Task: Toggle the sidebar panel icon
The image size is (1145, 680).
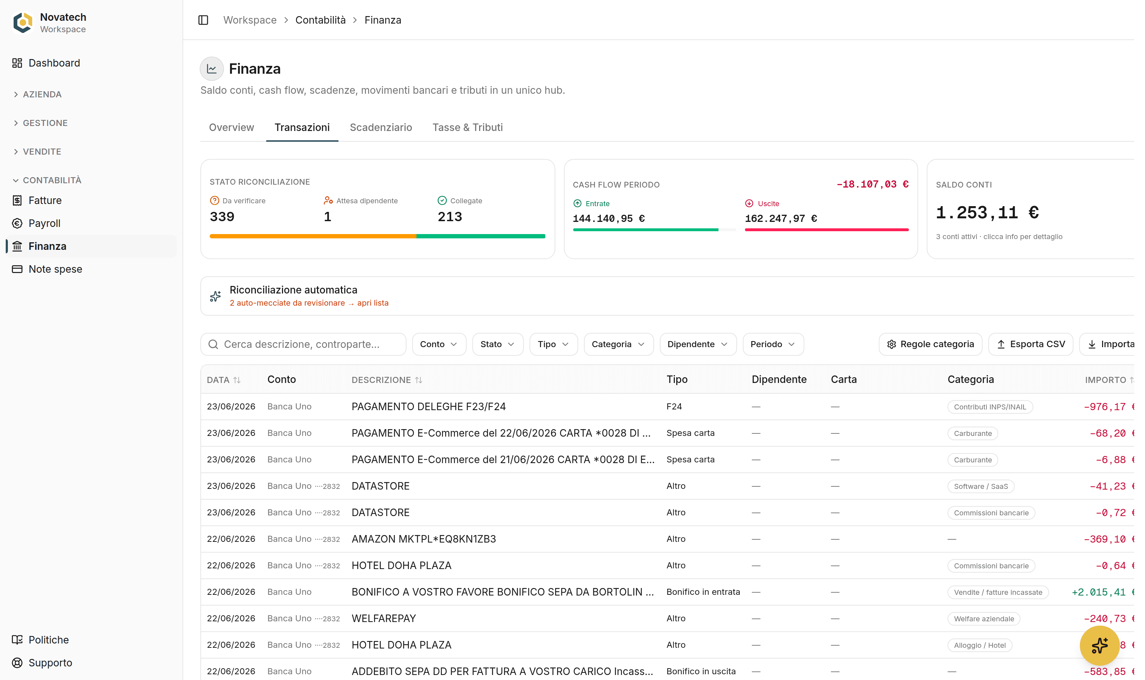Action: [203, 20]
